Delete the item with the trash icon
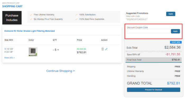This screenshot has width=185, height=98. point(103,49)
